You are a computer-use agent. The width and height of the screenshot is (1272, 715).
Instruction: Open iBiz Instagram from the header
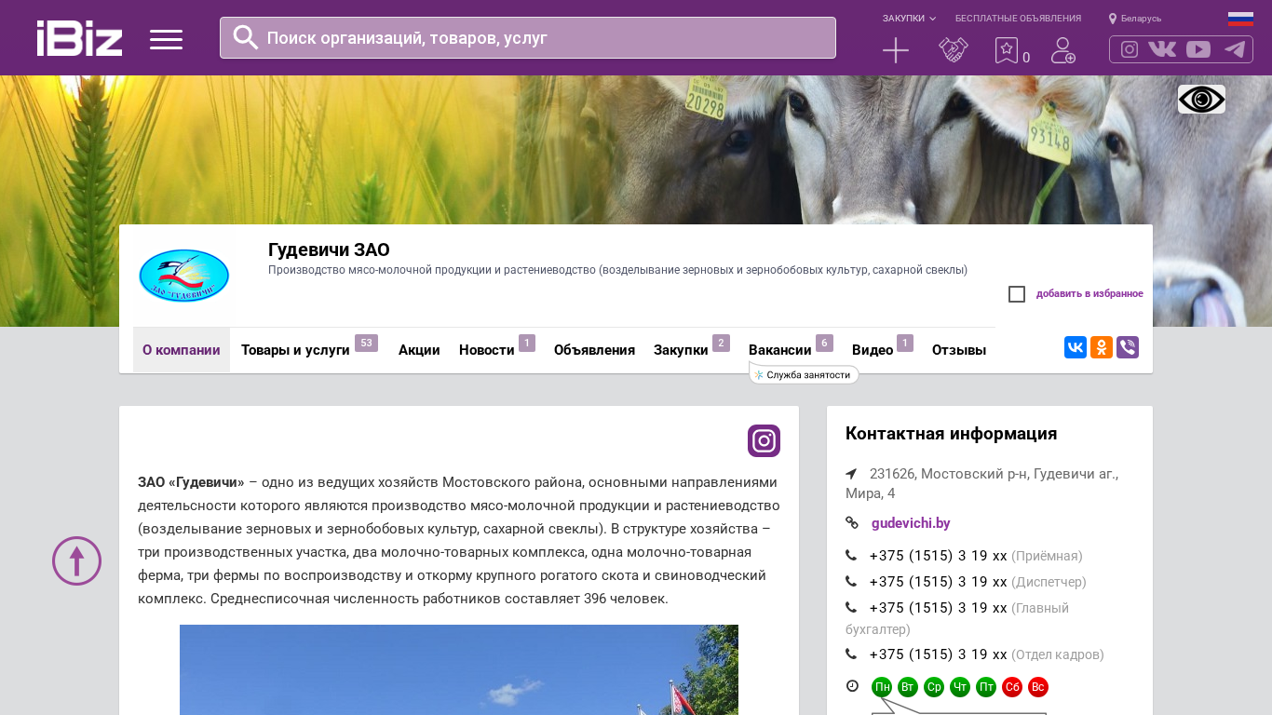coord(1130,49)
